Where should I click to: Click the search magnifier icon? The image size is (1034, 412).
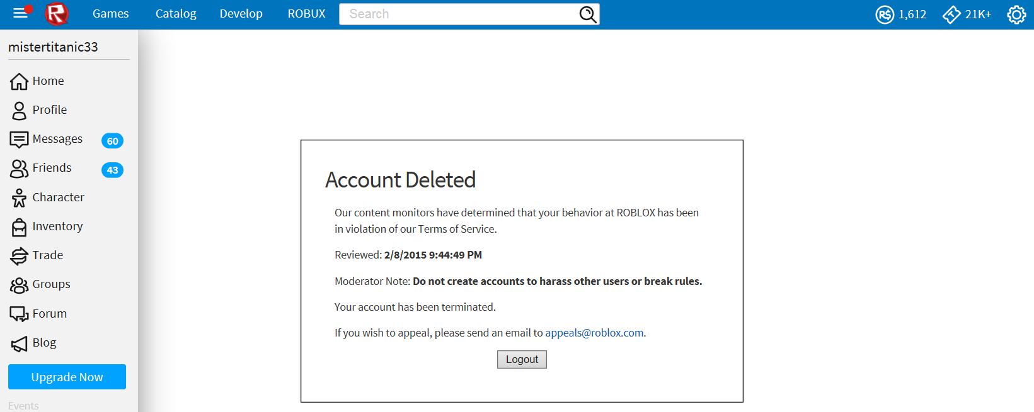coord(588,14)
